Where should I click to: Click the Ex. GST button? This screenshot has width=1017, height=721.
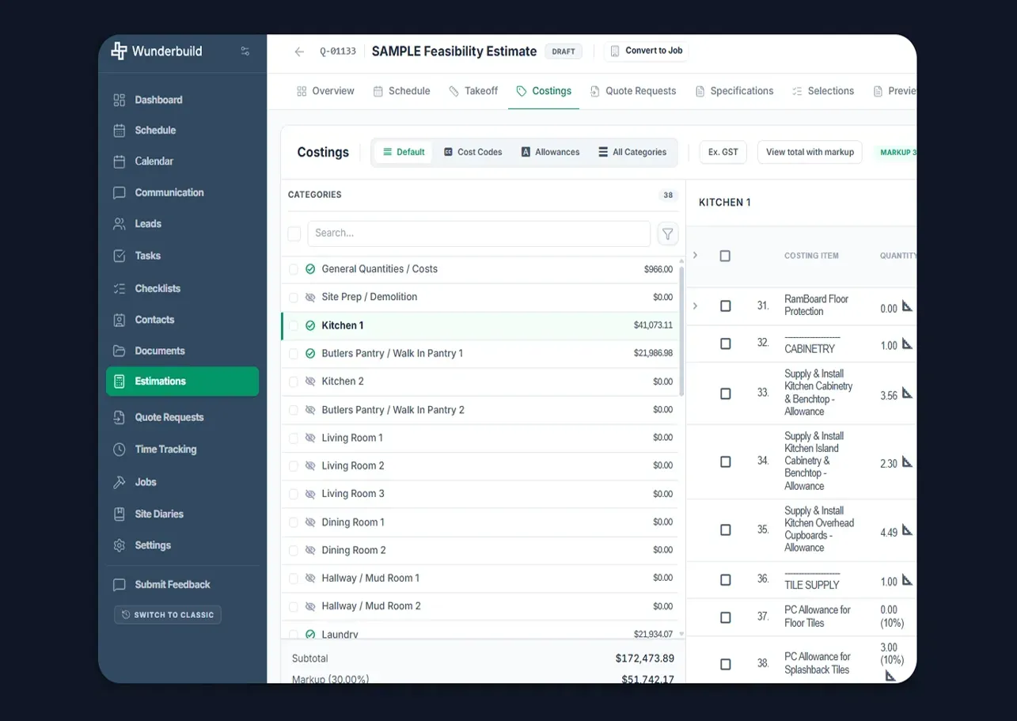pyautogui.click(x=723, y=152)
